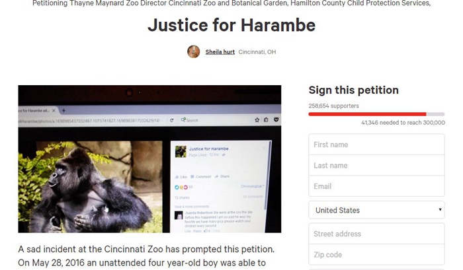Click the new tab plus icon in photo
Image resolution: width=463 pixels, height=270 pixels.
point(63,110)
